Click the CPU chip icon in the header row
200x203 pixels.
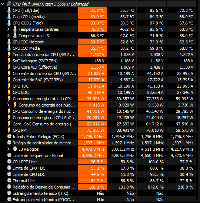9,4
